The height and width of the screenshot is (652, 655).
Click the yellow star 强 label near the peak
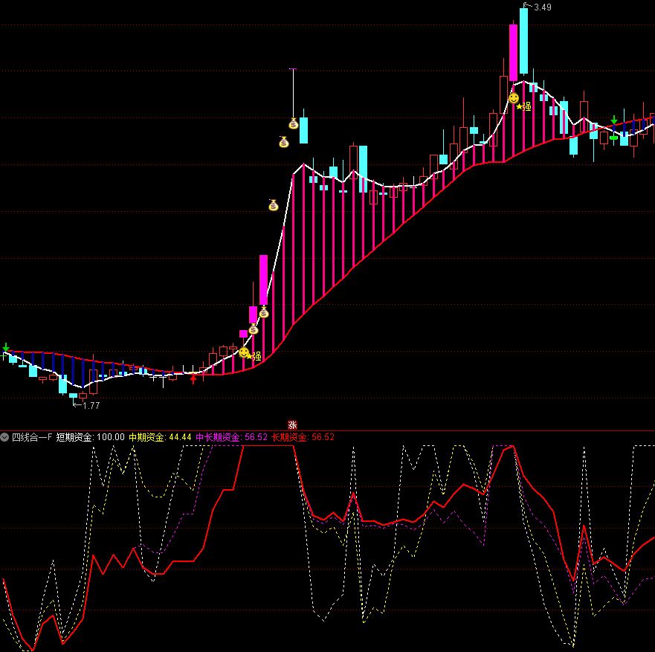coord(523,107)
